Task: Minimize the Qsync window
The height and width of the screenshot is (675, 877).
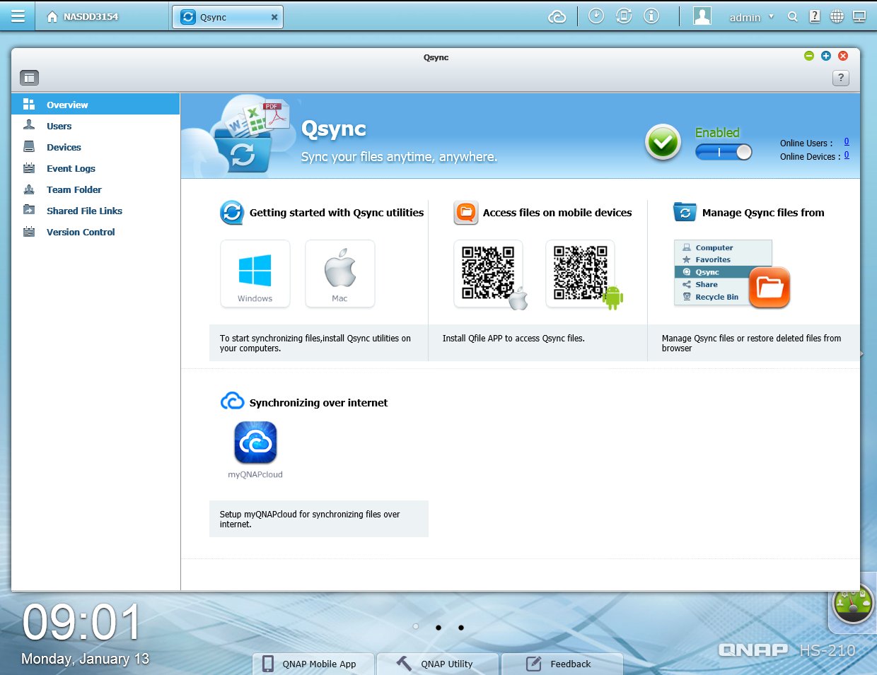Action: (809, 56)
